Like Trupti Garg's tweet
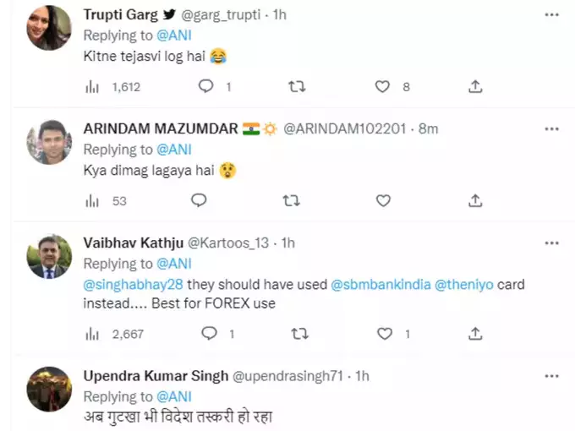 coord(382,86)
